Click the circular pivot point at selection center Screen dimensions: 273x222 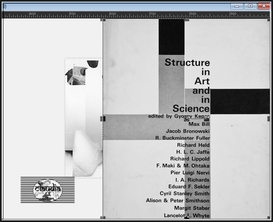coord(187,119)
